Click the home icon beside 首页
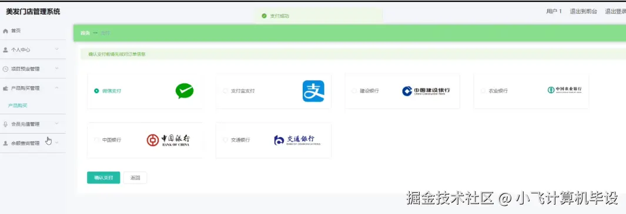The height and width of the screenshot is (214, 626). [x=6, y=30]
